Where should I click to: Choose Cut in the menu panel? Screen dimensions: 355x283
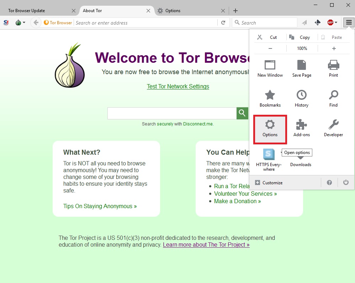(x=270, y=37)
